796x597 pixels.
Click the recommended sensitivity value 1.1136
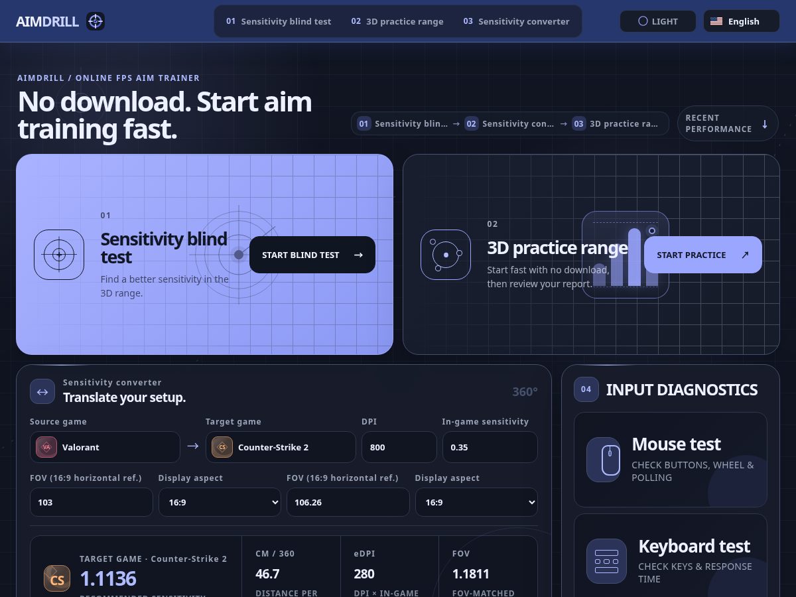point(108,578)
